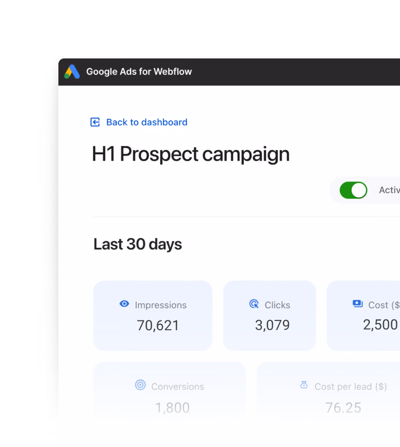Click the H1 Prospect campaign heading
400x447 pixels.
pos(191,154)
